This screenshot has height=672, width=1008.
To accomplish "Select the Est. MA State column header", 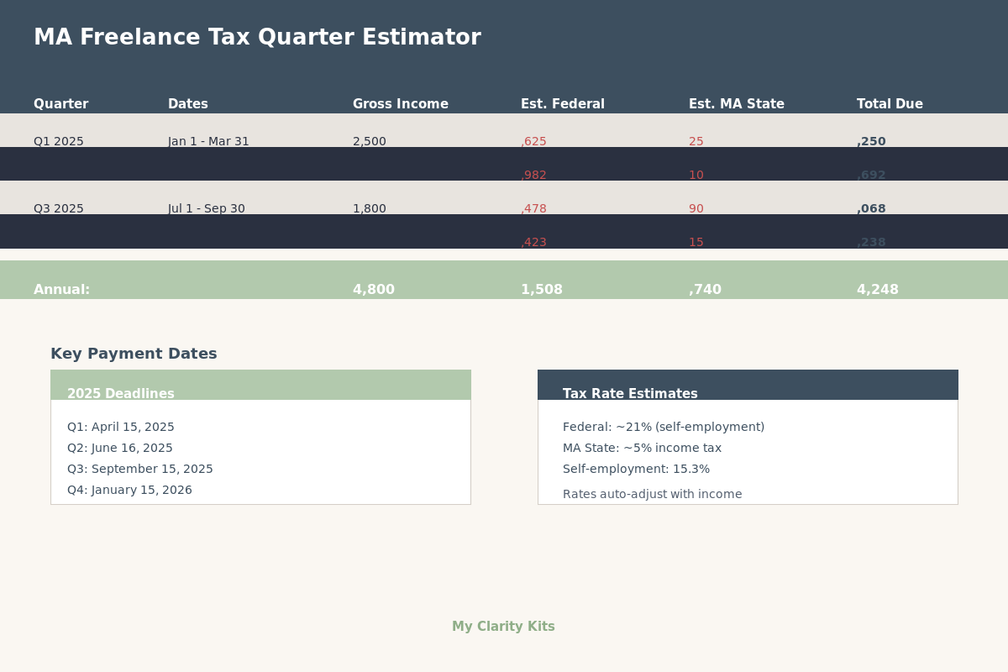I will pyautogui.click(x=736, y=104).
